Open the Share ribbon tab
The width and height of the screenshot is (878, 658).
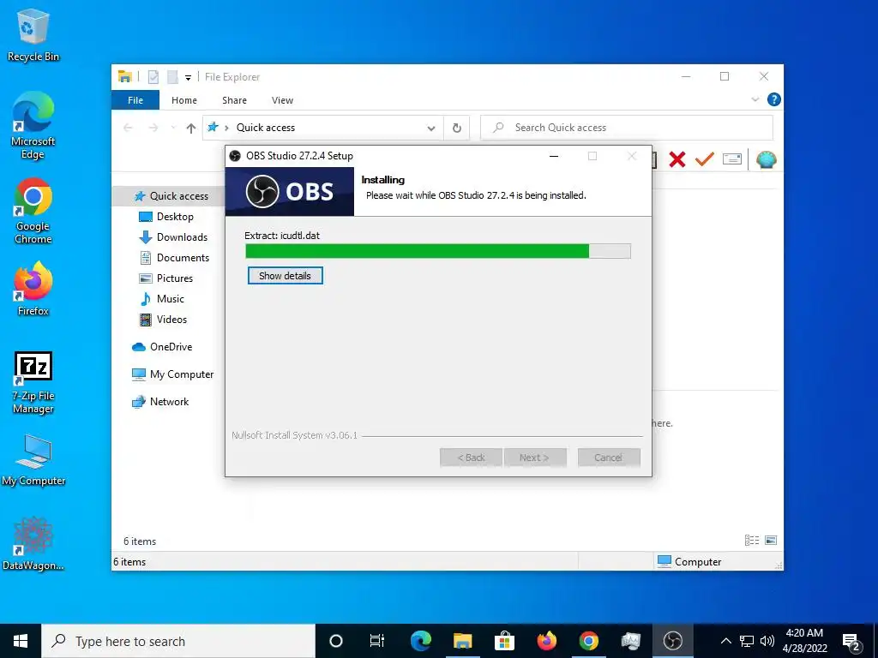(234, 100)
